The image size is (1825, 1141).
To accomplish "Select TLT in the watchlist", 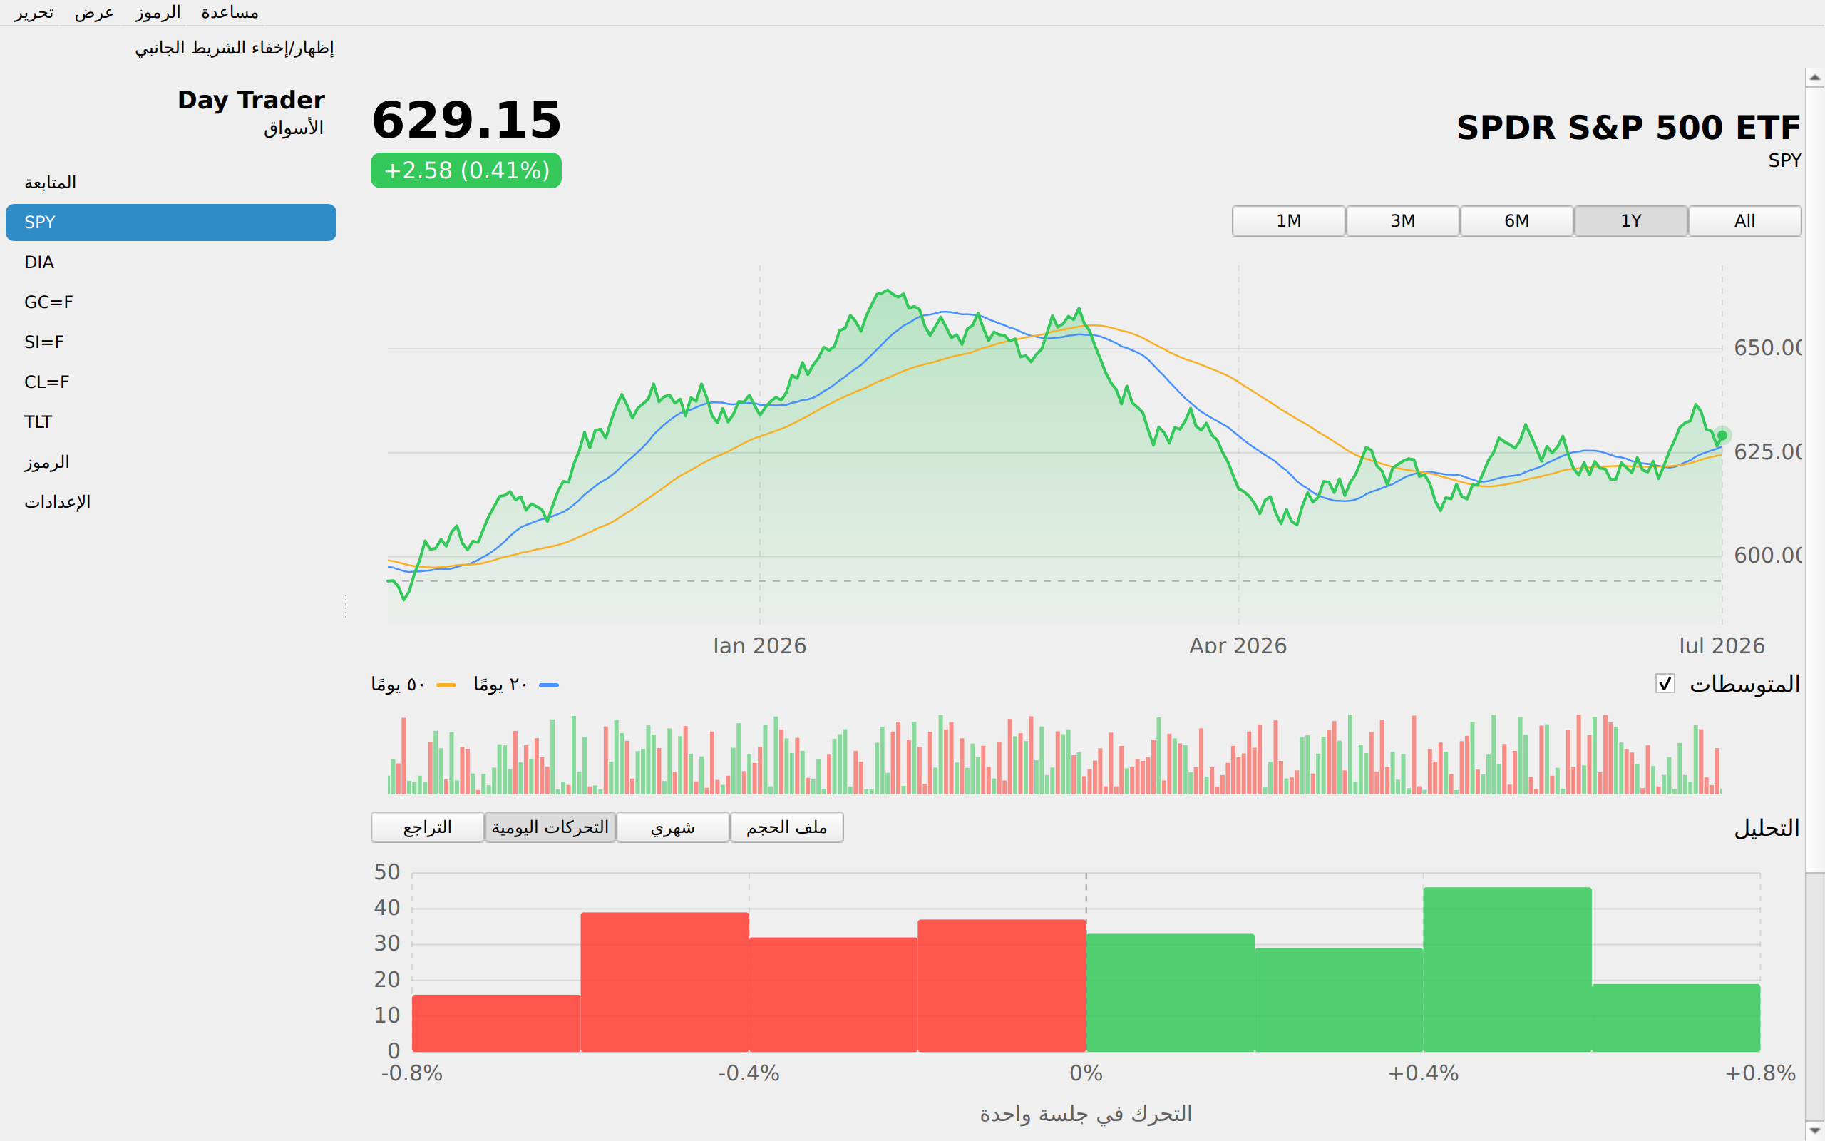I will coord(171,423).
